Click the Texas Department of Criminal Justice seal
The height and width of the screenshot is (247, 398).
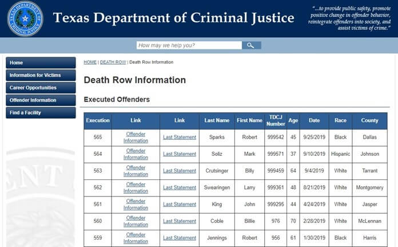tap(25, 18)
